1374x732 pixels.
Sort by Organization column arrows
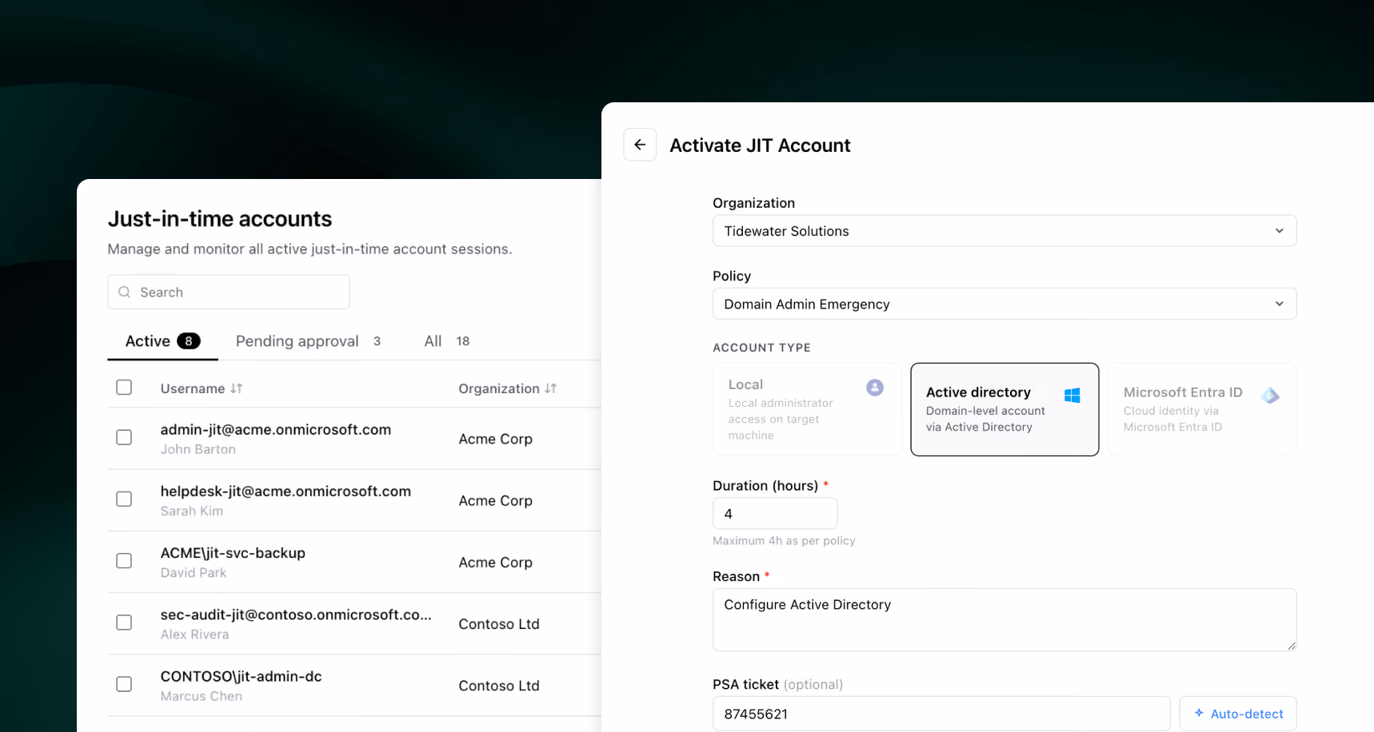coord(551,388)
